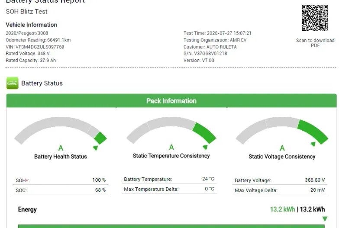Click the green Energy progress bar
This screenshot has height=228, width=342.
171,226
